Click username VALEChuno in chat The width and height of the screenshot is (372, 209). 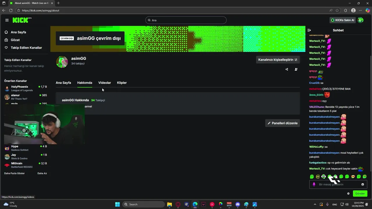pyautogui.click(x=317, y=107)
